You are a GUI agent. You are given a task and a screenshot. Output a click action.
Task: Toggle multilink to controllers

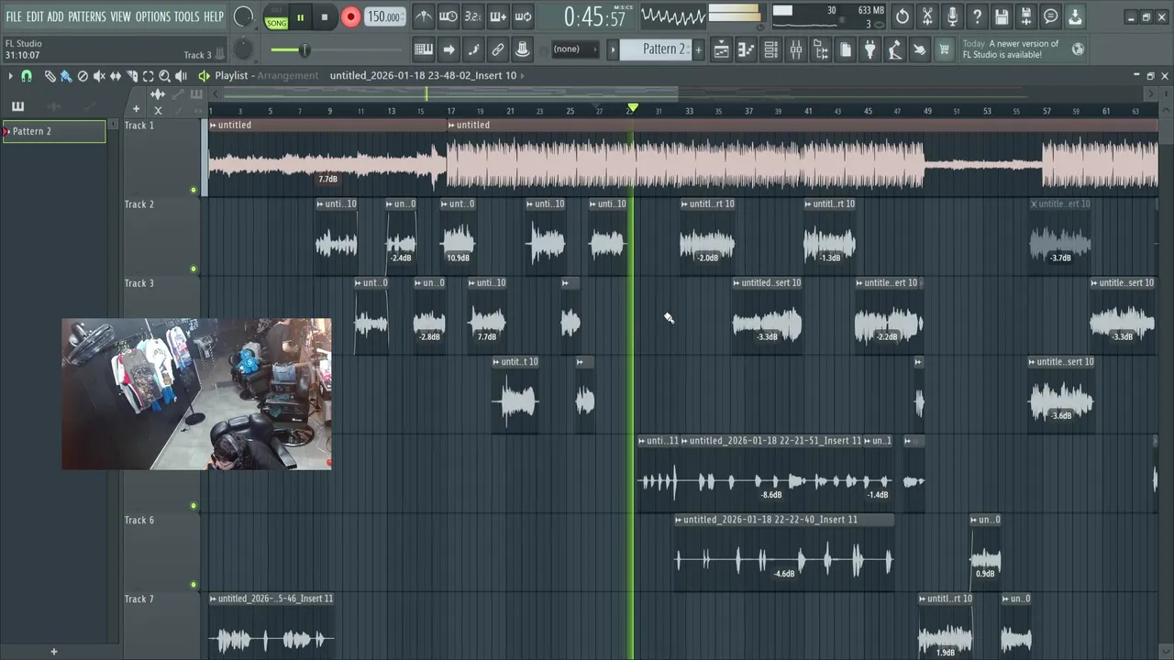click(522, 49)
